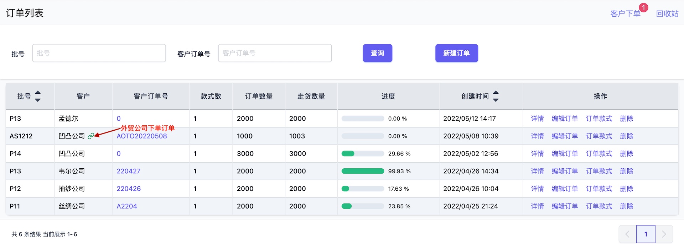Viewport: 684px width, 245px height.
Task: Focus the 客户订单号 input field
Action: coord(275,53)
